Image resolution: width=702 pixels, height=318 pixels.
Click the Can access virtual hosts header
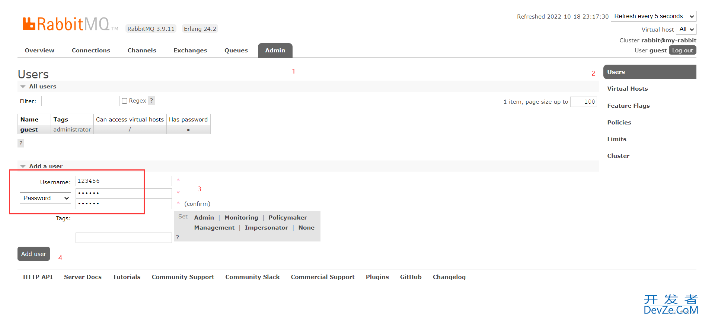(130, 120)
